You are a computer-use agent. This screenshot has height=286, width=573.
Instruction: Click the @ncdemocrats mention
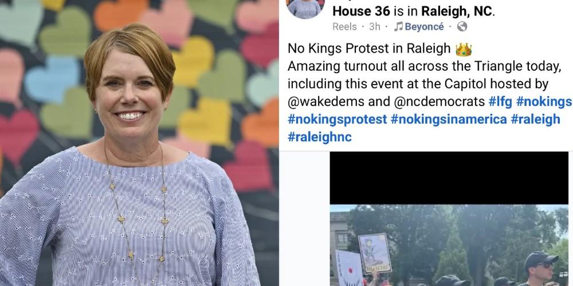coord(439,102)
